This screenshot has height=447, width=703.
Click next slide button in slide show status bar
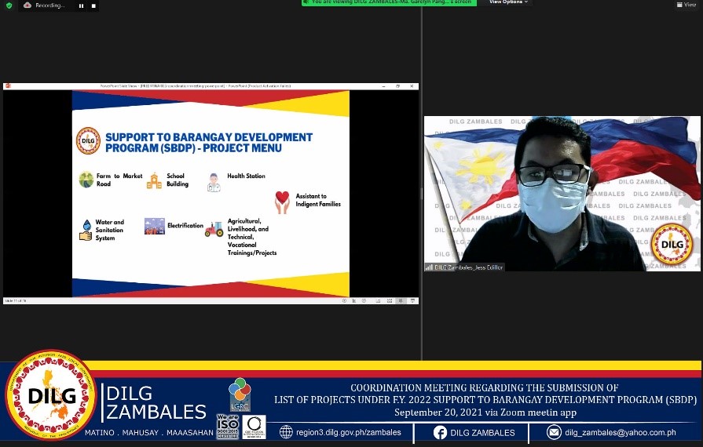pos(364,300)
